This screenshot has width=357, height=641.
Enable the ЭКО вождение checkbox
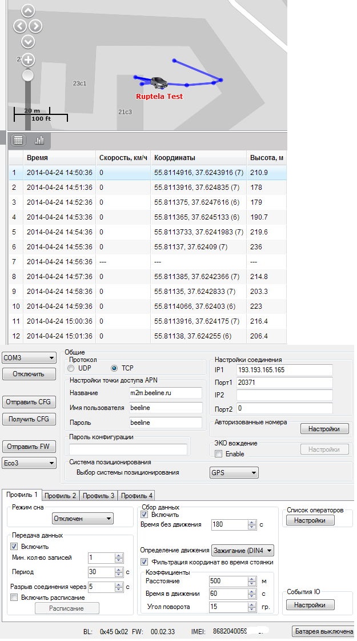(218, 454)
